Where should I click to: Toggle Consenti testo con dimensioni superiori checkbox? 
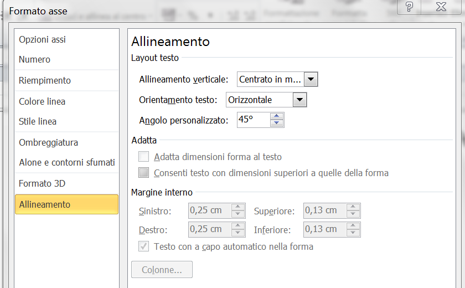(144, 173)
